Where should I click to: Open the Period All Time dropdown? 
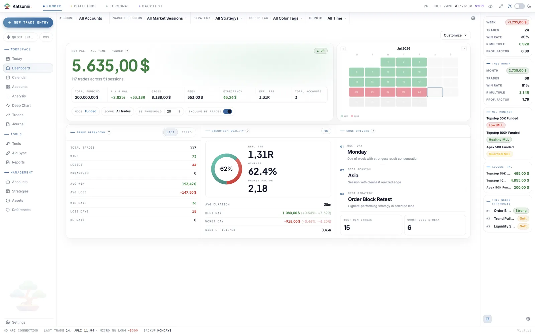(337, 18)
